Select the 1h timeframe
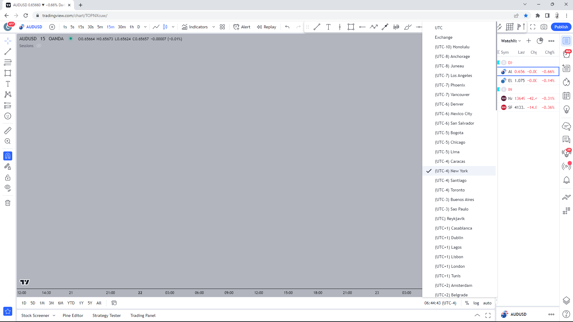 132,27
